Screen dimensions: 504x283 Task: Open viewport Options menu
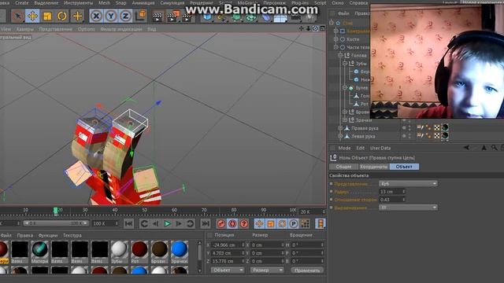point(86,29)
